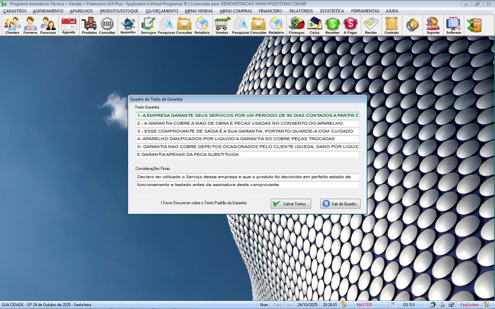
Task: Open the RELATÓRIOS menu
Action: pyautogui.click(x=301, y=11)
